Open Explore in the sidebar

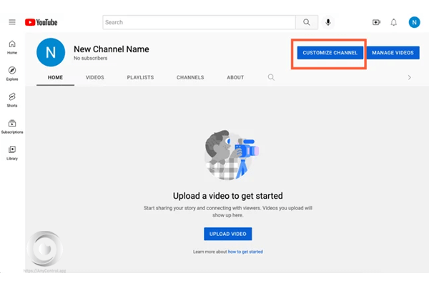pyautogui.click(x=12, y=74)
